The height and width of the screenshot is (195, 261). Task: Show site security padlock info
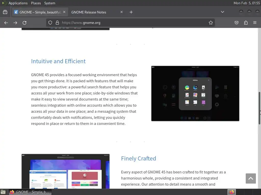click(57, 23)
